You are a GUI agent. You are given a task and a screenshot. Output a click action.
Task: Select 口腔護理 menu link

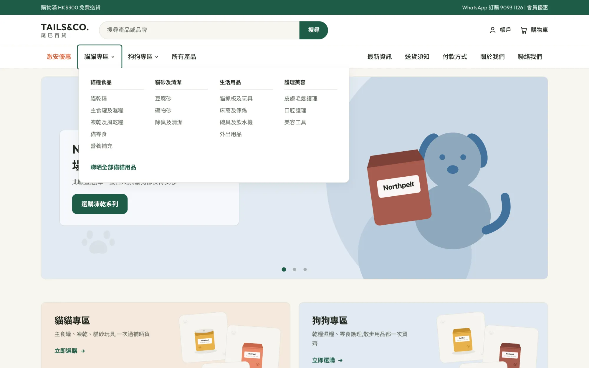295,110
